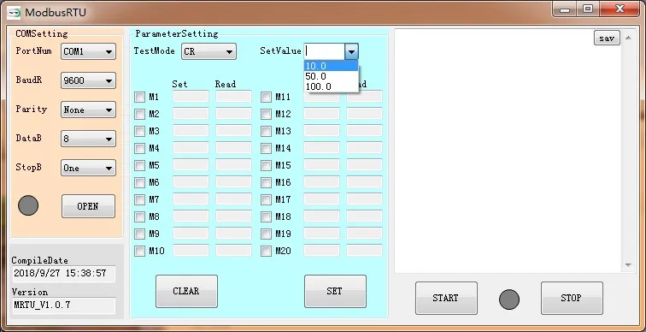Image resolution: width=646 pixels, height=332 pixels.
Task: Open the Parity None dropdown
Action: [x=88, y=110]
